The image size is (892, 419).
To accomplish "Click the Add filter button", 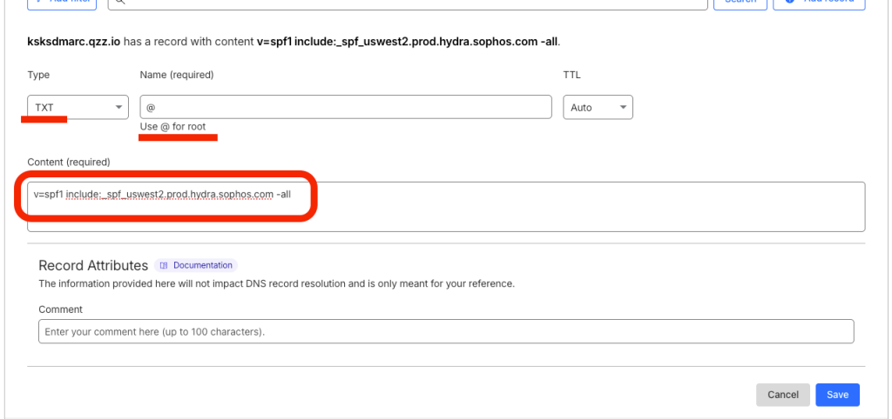I will coord(64,3).
